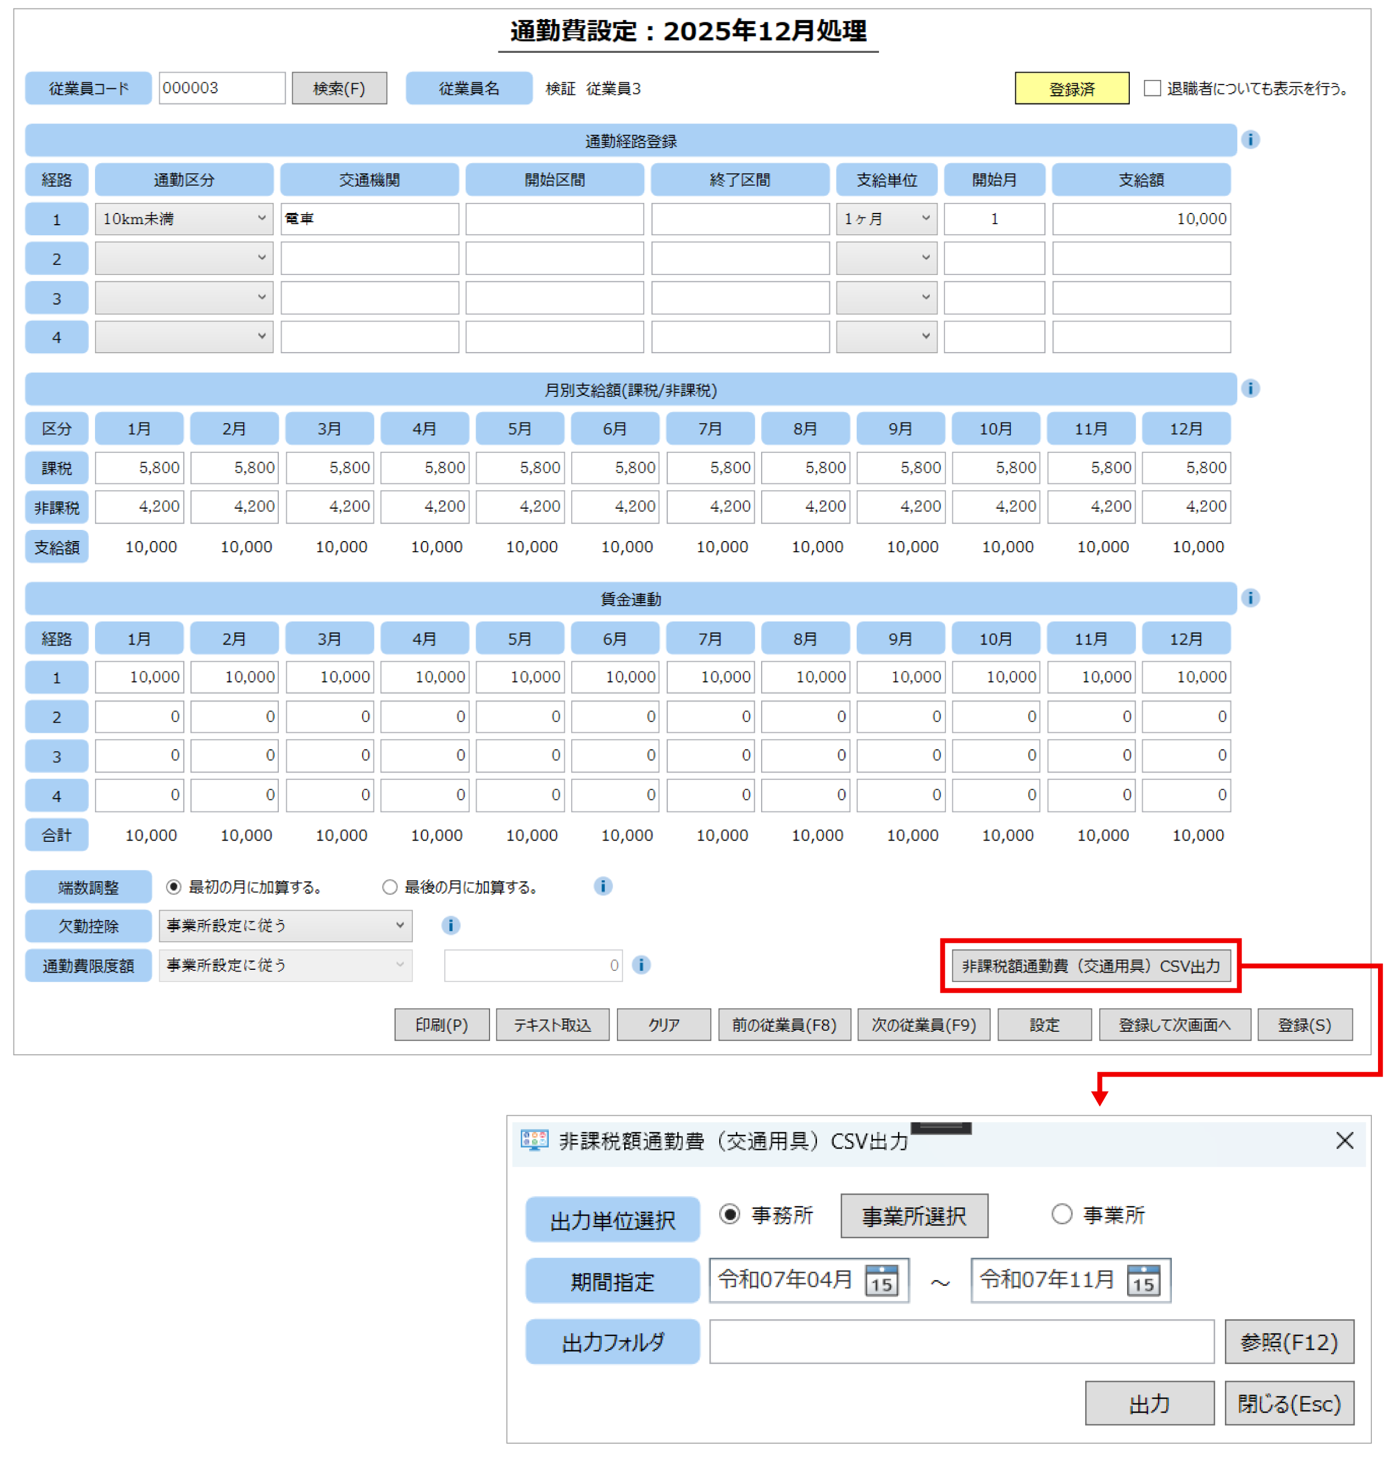
Task: Open 支給単位 dropdown showing 1ヶ月
Action: [886, 219]
